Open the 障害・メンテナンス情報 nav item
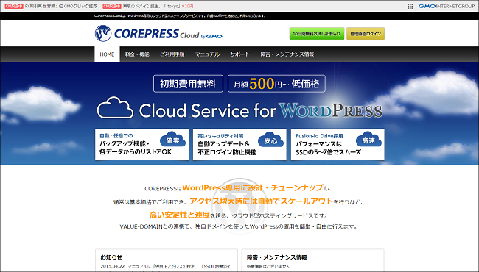The height and width of the screenshot is (272, 479). 287,54
